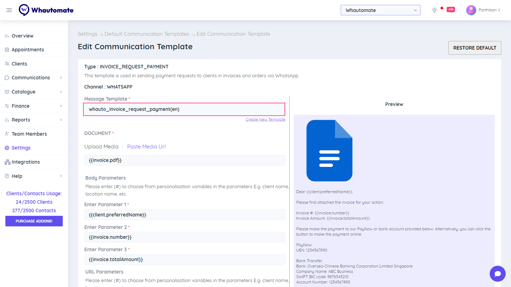Open the Whautomate account dropdown
The height and width of the screenshot is (287, 511).
click(380, 10)
